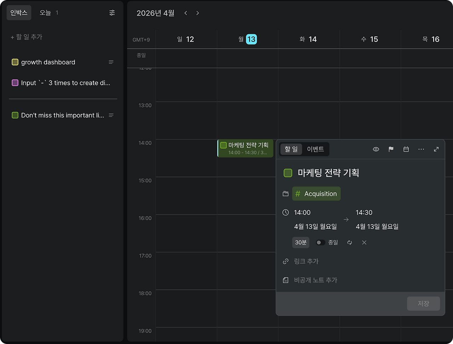Select the 이벤트 tab in popup
Image resolution: width=453 pixels, height=344 pixels.
pos(316,149)
